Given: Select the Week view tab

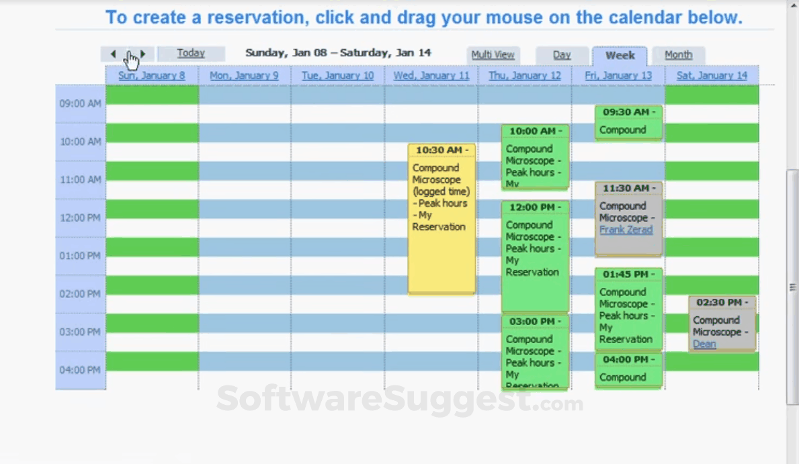Looking at the screenshot, I should click(x=619, y=56).
